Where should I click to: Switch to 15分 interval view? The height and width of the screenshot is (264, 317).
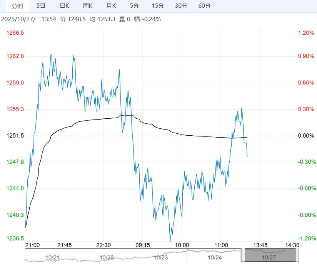click(x=158, y=6)
